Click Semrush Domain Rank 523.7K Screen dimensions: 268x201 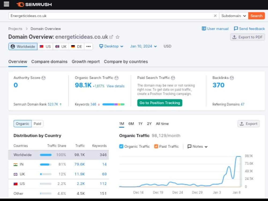click(x=53, y=104)
